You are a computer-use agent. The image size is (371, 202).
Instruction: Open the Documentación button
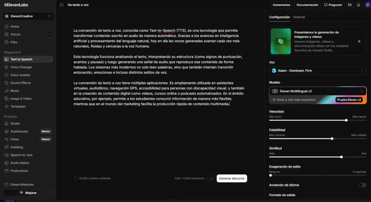pos(307,5)
